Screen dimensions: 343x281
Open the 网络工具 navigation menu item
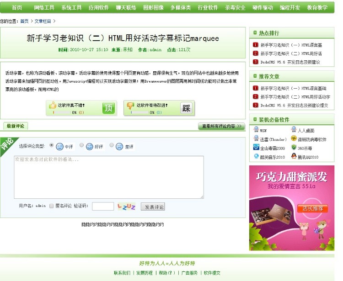44,8
